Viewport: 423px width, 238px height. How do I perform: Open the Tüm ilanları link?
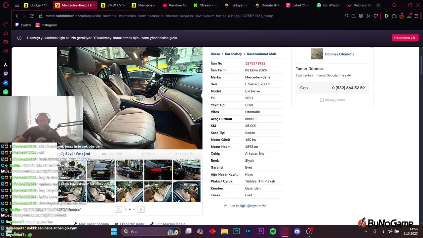[304, 75]
